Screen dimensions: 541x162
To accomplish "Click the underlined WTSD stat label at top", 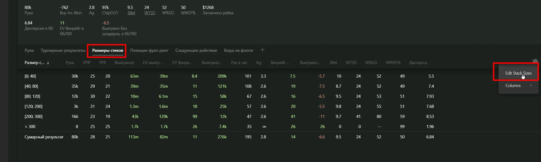I will pos(150,13).
